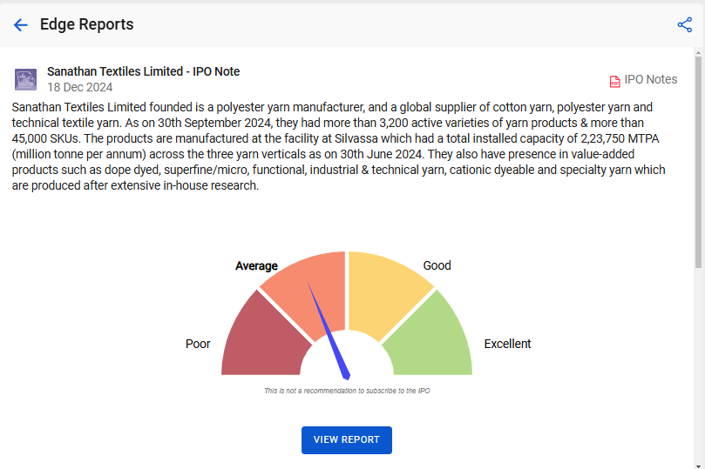The image size is (705, 469).
Task: Go back using the left arrow icon
Action: click(x=21, y=24)
